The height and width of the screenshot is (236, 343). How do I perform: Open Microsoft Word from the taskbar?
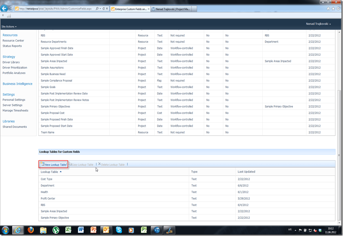(x=81, y=230)
